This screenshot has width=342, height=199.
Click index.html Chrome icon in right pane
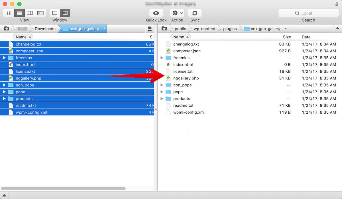168,65
